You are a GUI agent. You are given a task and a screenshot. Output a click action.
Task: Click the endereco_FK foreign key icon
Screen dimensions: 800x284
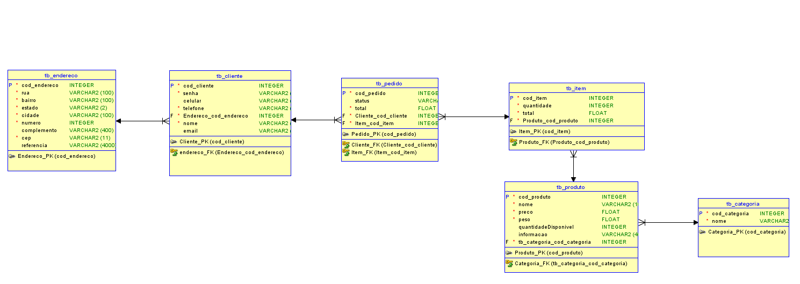tap(174, 152)
